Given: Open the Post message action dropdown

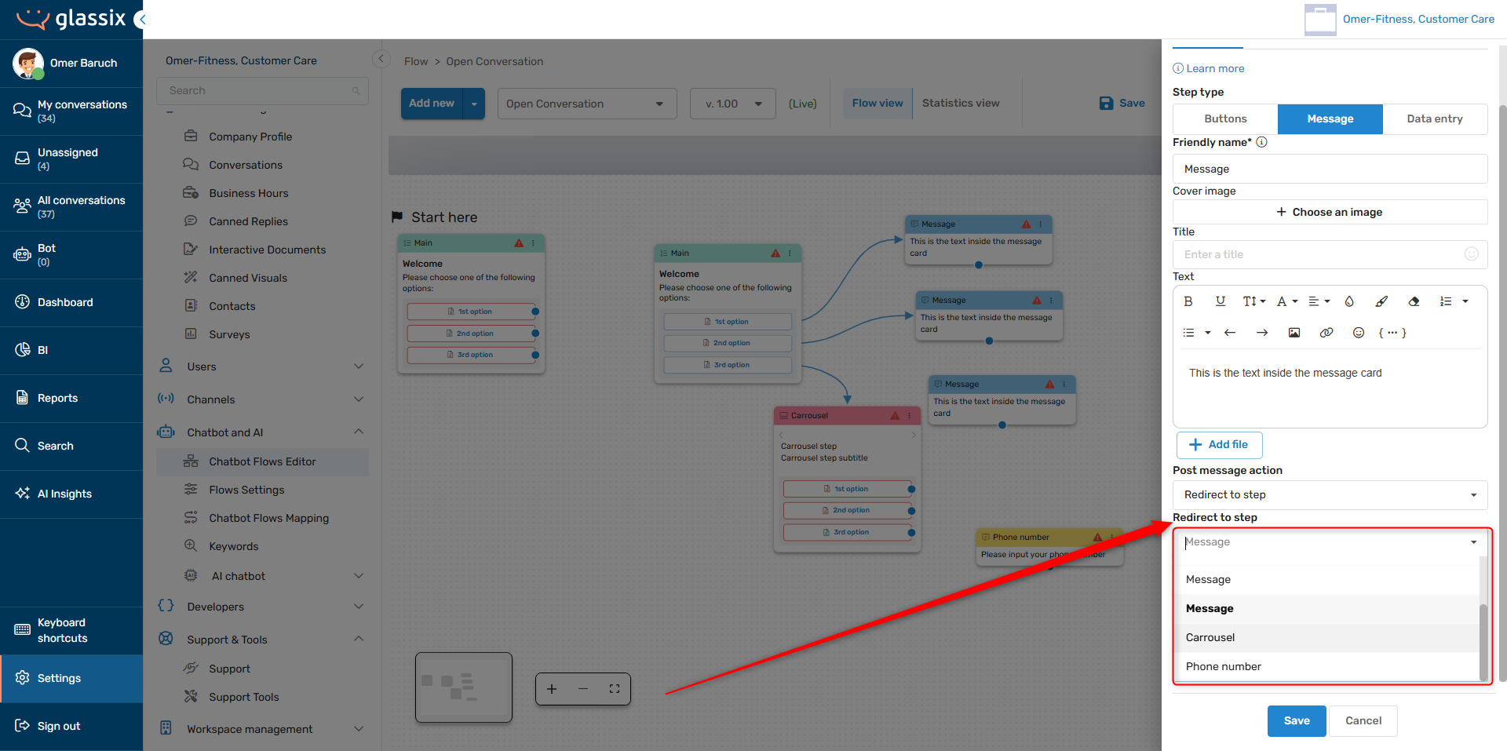Looking at the screenshot, I should point(1330,495).
